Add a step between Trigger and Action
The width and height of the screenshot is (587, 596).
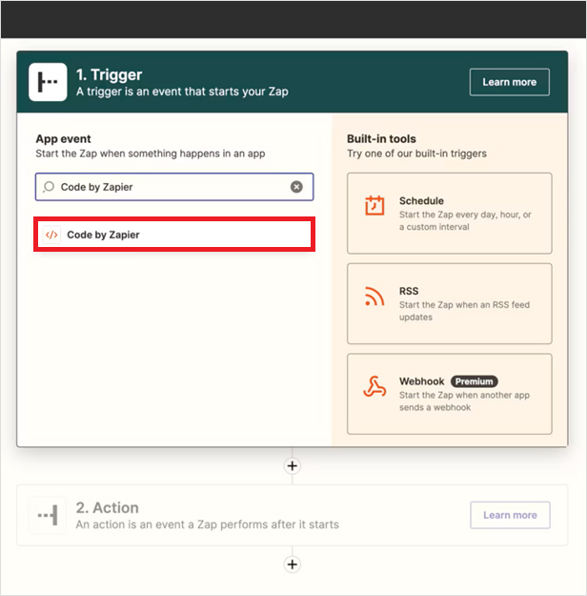point(293,466)
